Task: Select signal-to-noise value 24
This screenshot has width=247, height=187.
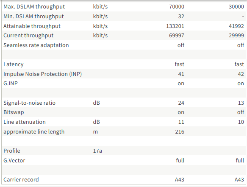Action: click(x=181, y=103)
